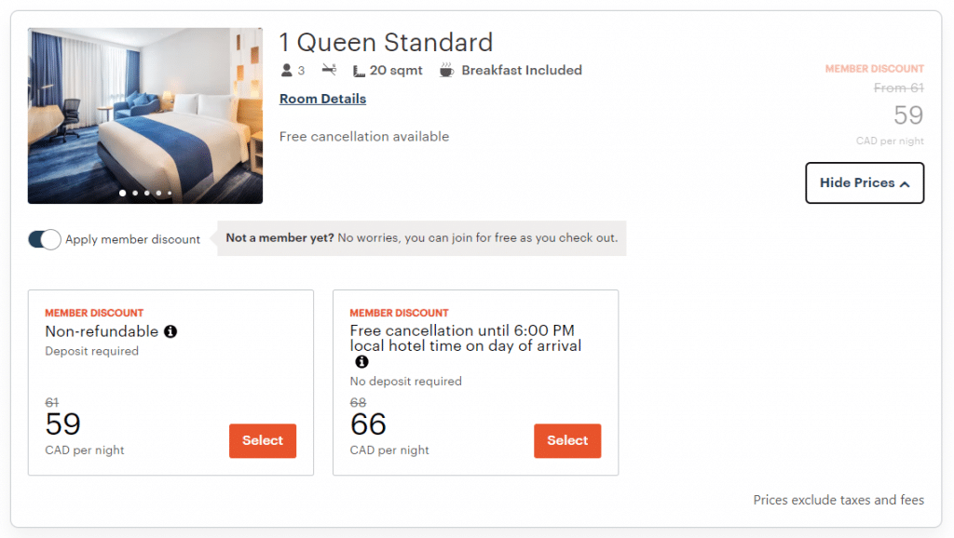Click the 1 Queen Standard room title
Image resolution: width=954 pixels, height=538 pixels.
[387, 42]
